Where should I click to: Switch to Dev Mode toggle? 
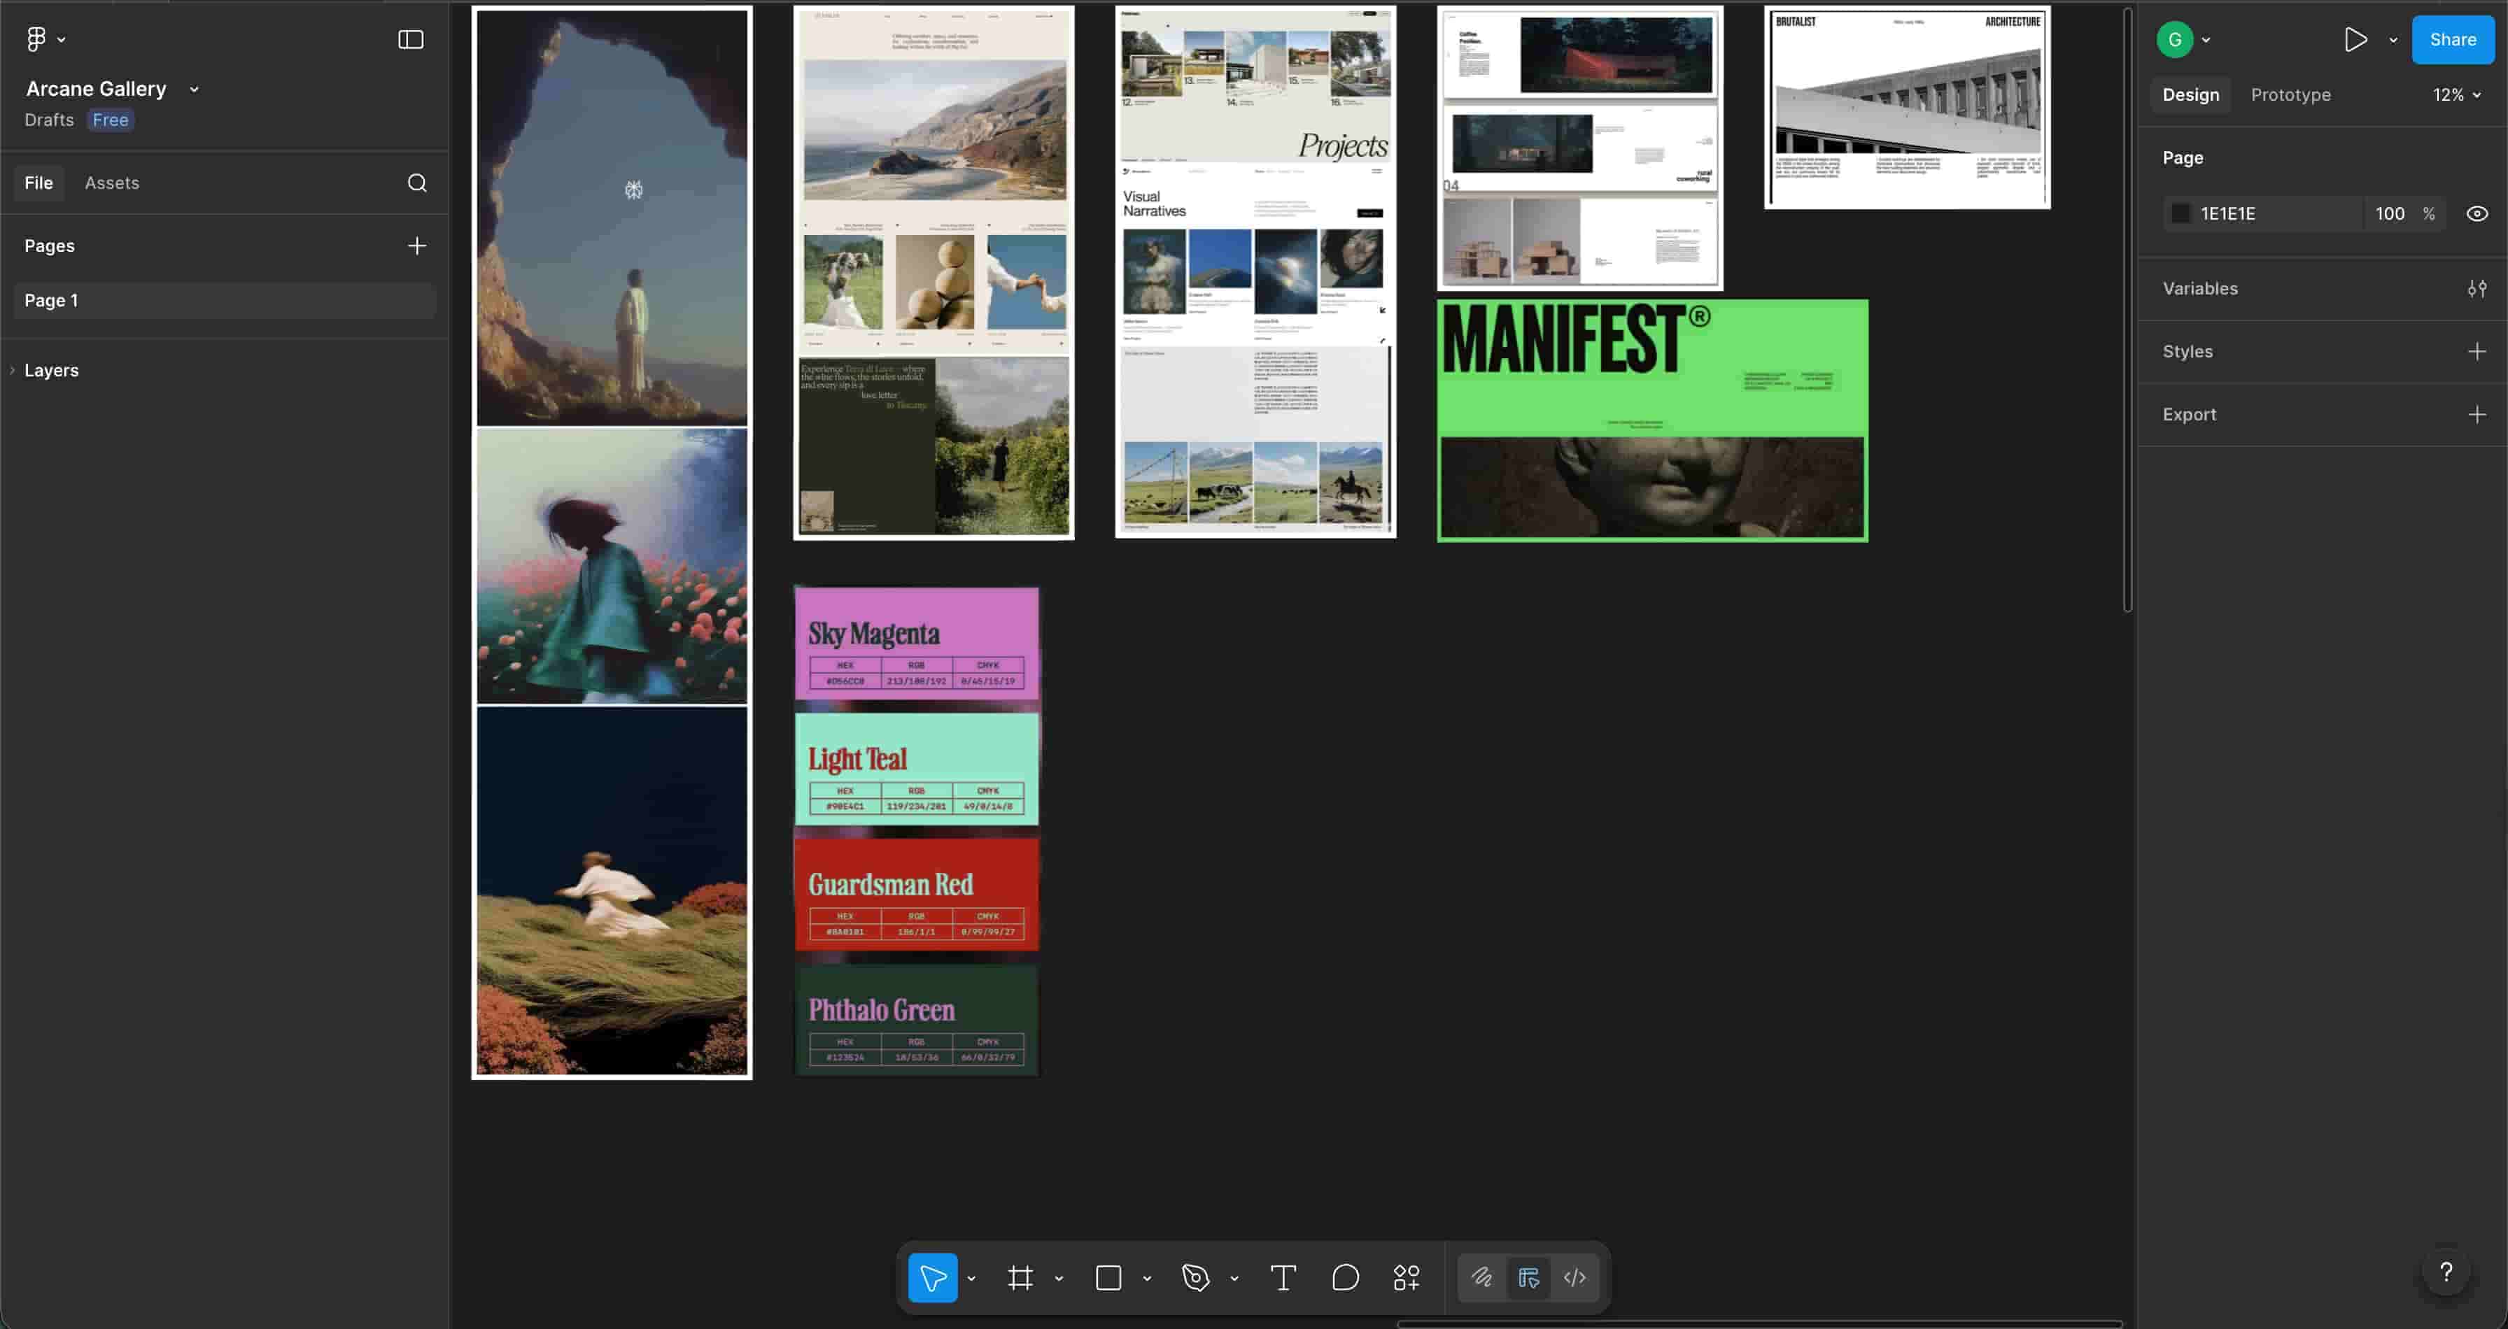click(x=1574, y=1277)
